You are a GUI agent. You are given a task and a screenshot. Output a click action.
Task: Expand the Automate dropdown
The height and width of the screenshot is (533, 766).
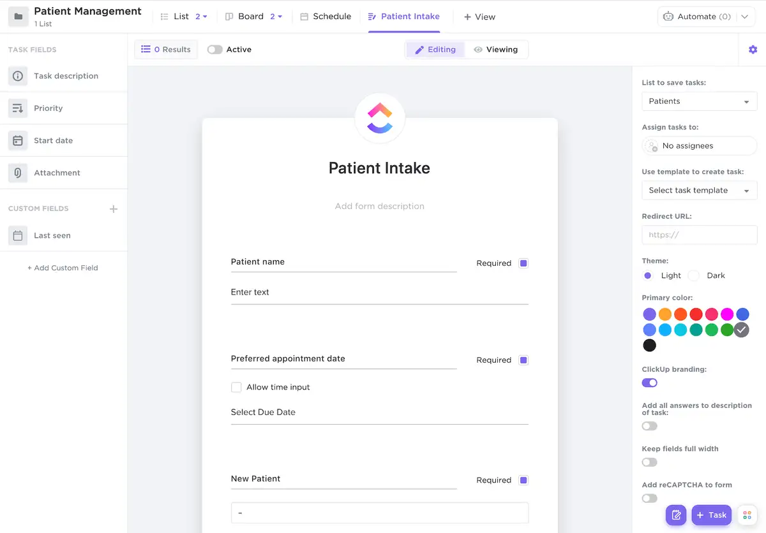[745, 17]
